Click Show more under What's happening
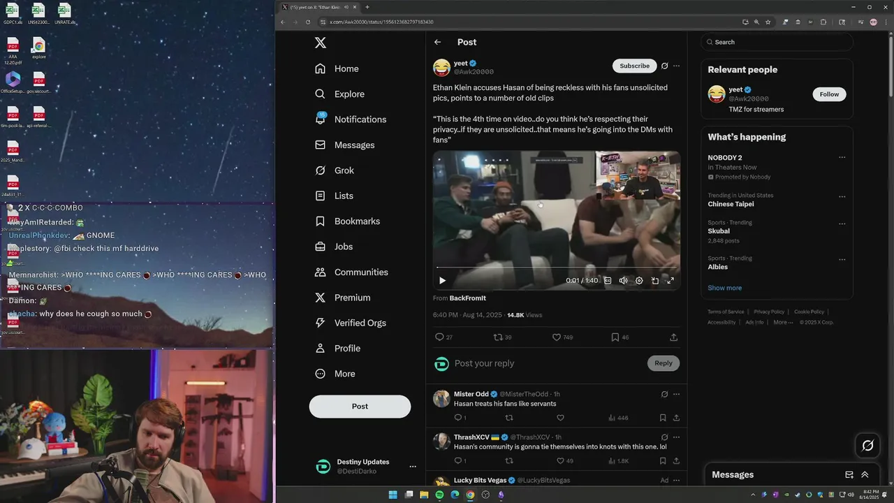This screenshot has height=503, width=894. pos(724,288)
